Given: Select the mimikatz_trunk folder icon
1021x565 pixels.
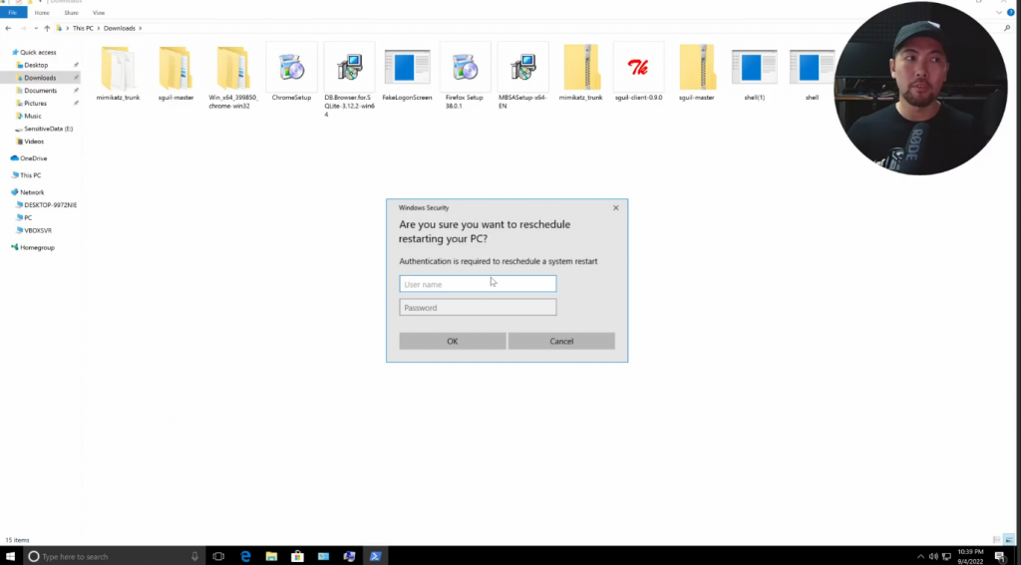Looking at the screenshot, I should (x=118, y=69).
